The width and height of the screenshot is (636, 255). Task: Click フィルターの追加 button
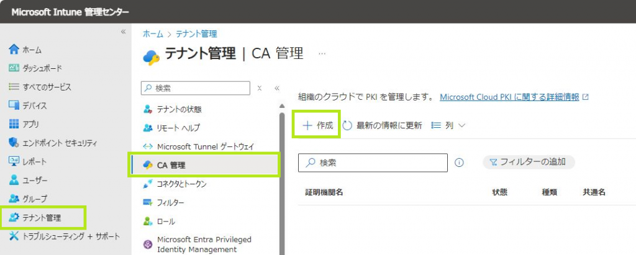(x=529, y=162)
